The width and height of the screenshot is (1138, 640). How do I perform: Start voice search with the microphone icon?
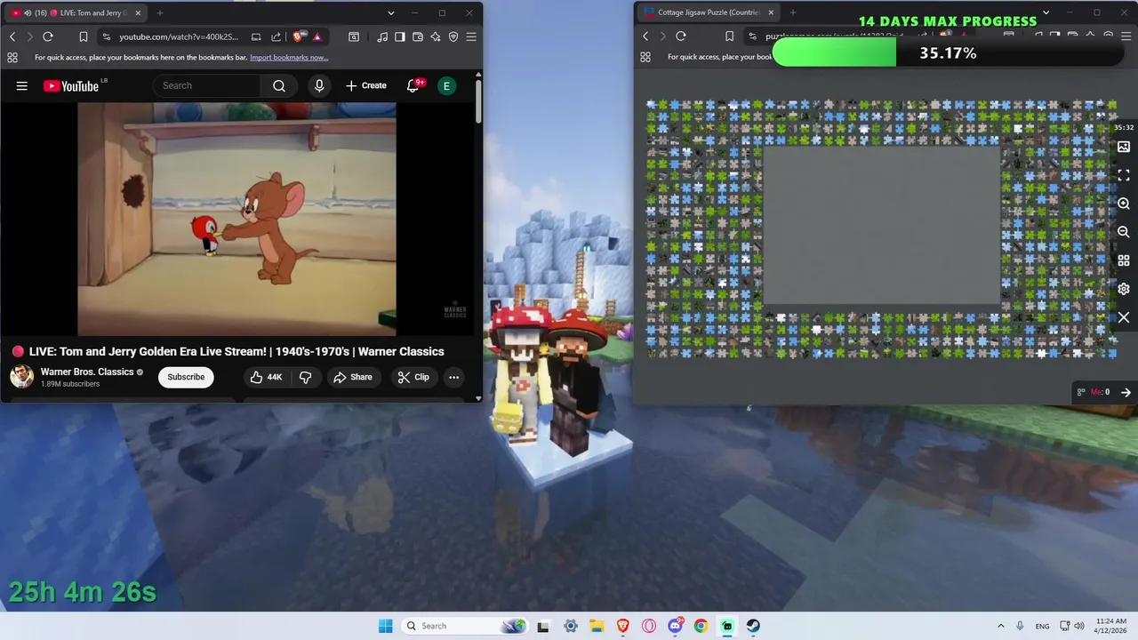tap(319, 86)
